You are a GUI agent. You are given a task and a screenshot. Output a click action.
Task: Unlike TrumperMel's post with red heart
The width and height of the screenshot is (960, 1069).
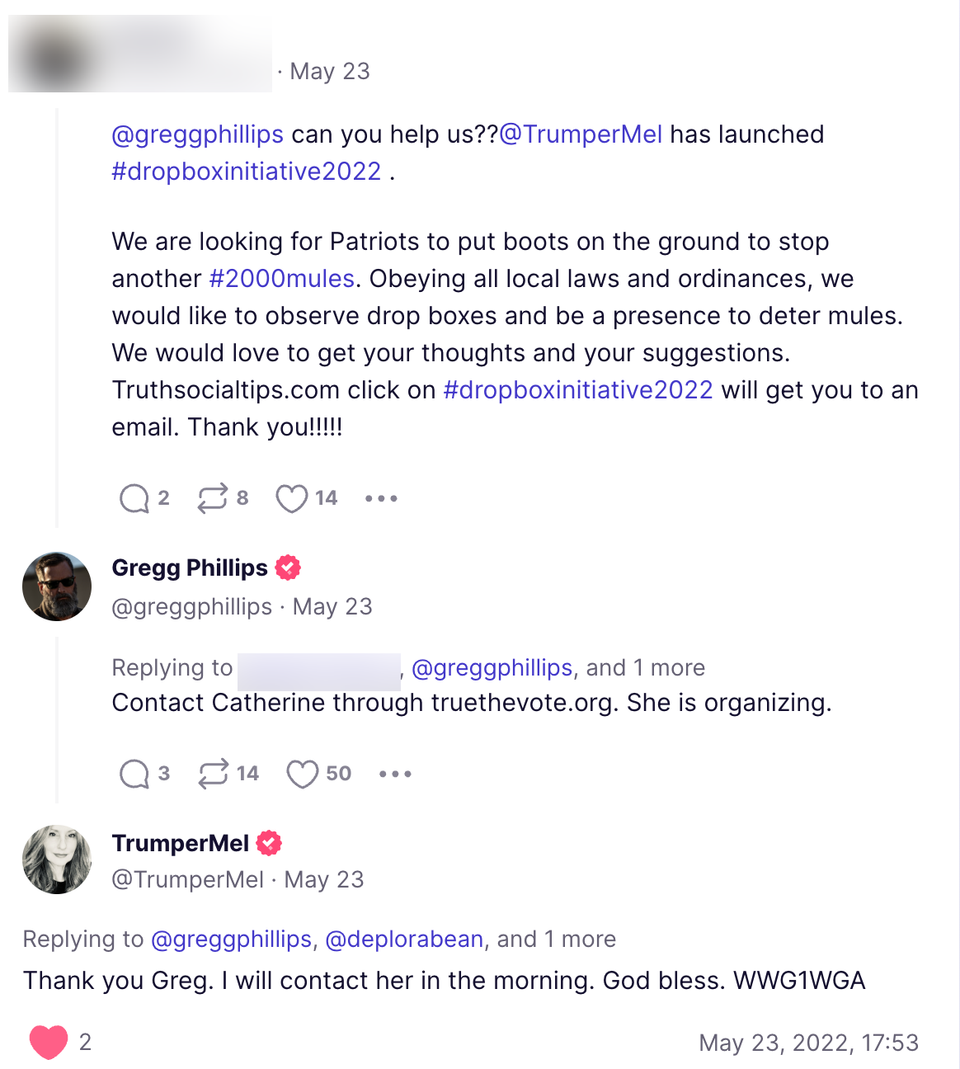[x=49, y=1042]
